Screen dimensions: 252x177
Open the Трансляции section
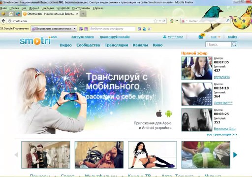point(117,45)
